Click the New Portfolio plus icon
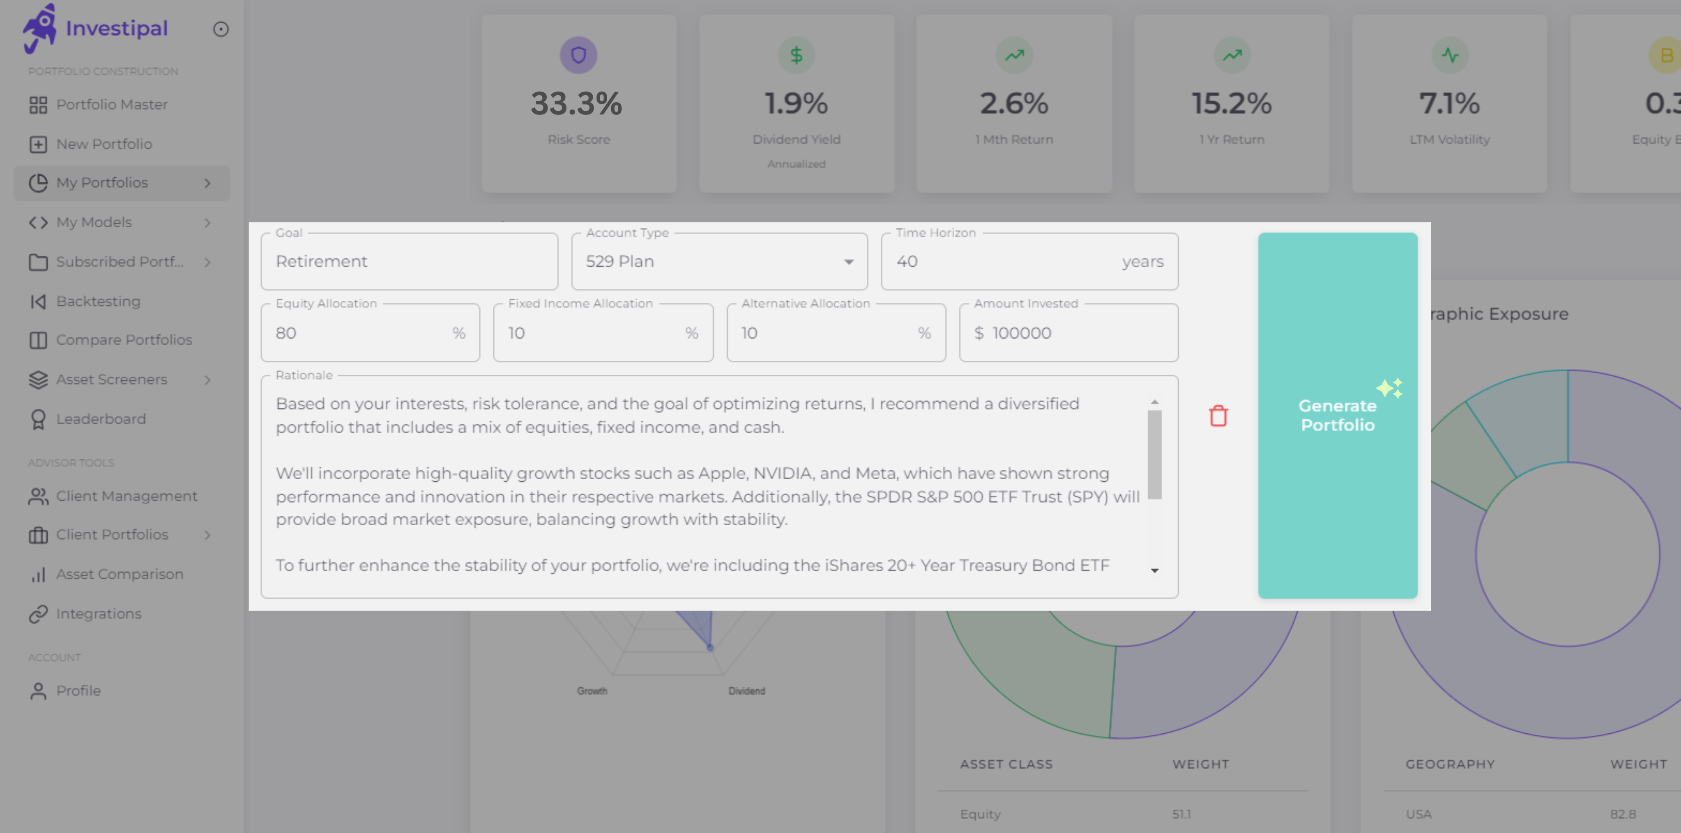The image size is (1681, 833). pos(38,143)
